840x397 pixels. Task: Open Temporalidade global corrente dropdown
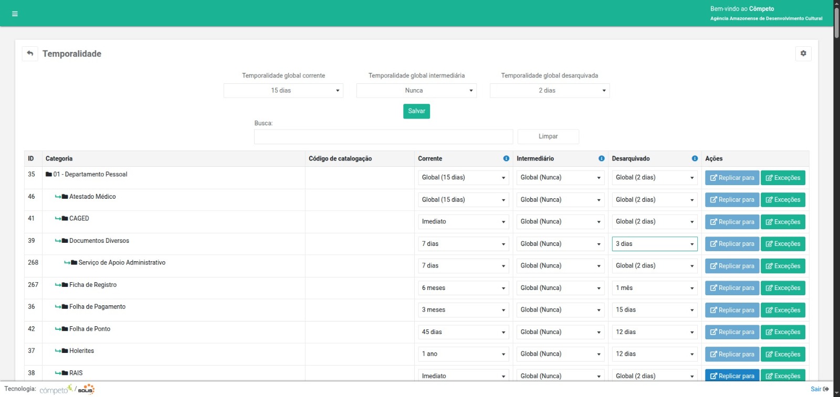pyautogui.click(x=283, y=91)
